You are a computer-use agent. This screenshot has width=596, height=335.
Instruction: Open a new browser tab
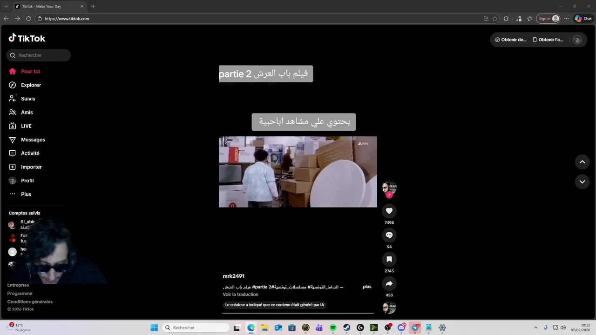pyautogui.click(x=93, y=6)
